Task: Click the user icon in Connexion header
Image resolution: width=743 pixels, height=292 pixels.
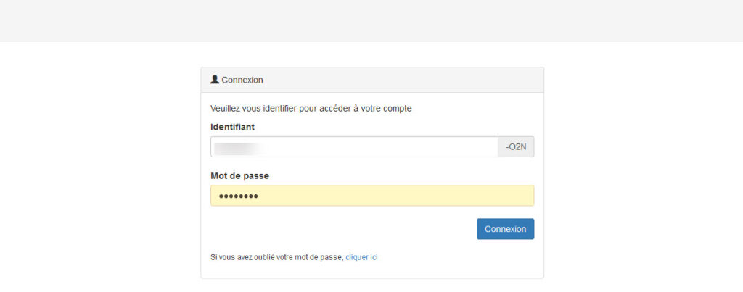Action: coord(215,80)
